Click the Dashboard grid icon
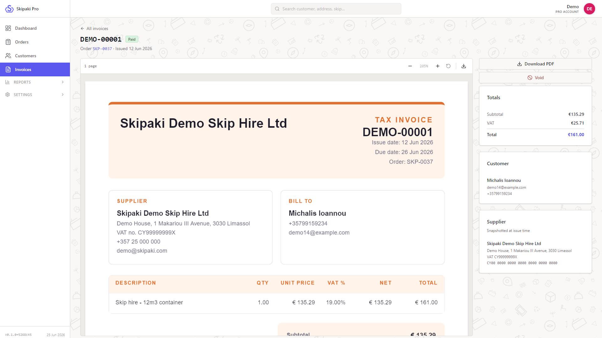The height and width of the screenshot is (338, 602). point(8,28)
